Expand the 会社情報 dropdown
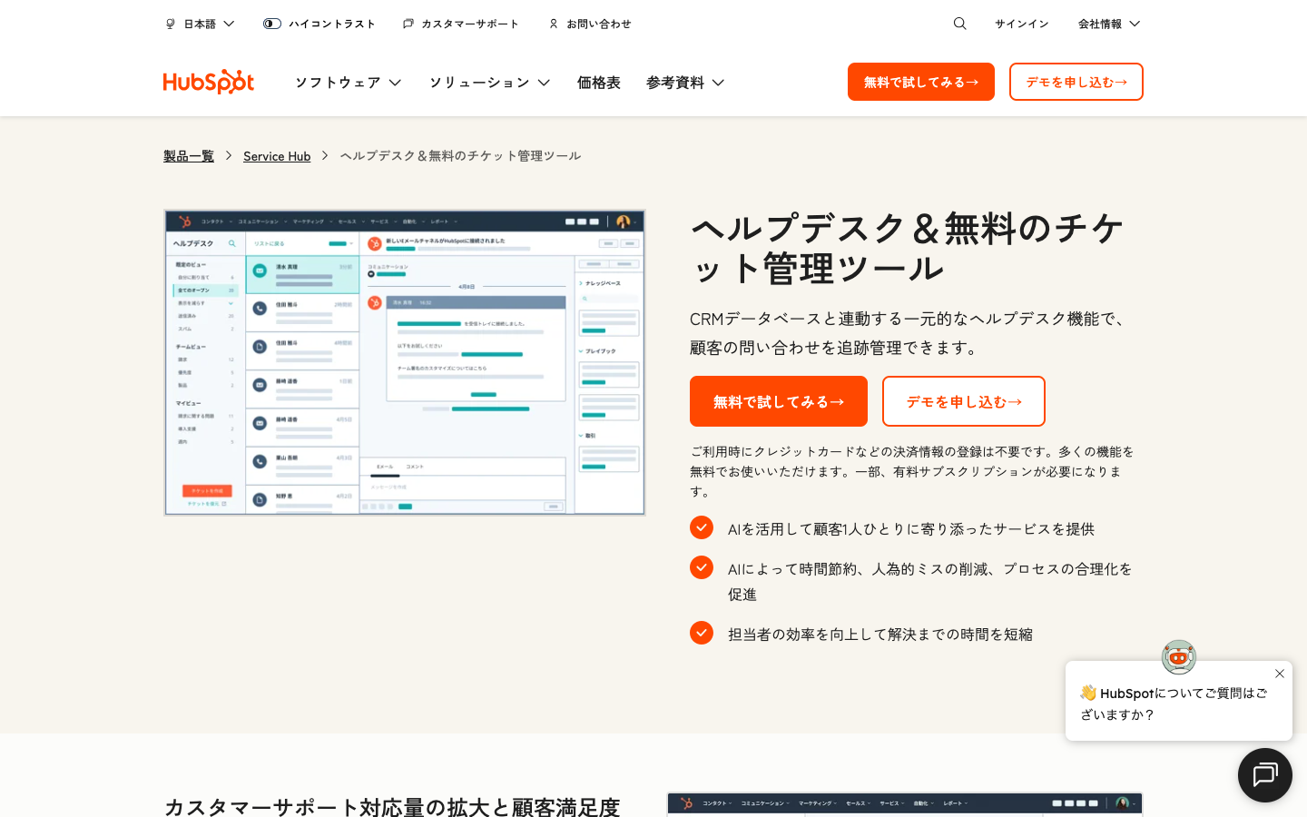 pos(1108,24)
